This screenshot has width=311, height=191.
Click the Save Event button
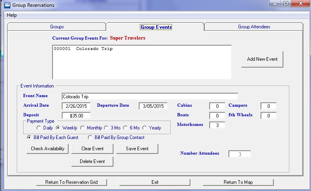(137, 149)
